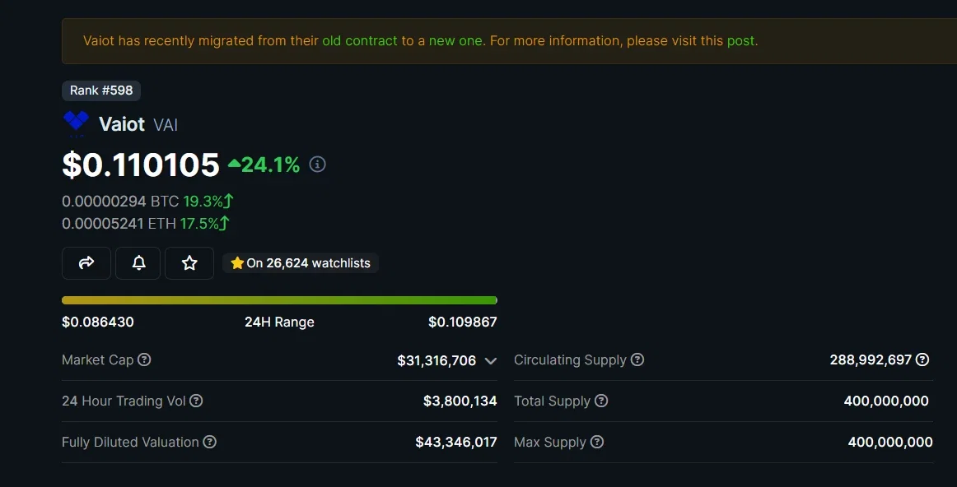The image size is (957, 487).
Task: Click the 0.00000294 BTC price
Action: tap(120, 202)
